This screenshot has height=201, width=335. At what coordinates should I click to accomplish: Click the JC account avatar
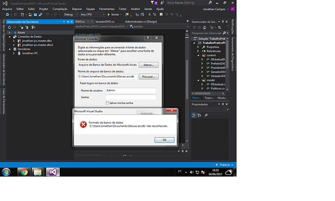(233, 9)
